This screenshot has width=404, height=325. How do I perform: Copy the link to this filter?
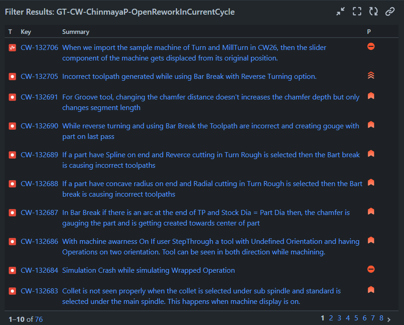(x=390, y=11)
